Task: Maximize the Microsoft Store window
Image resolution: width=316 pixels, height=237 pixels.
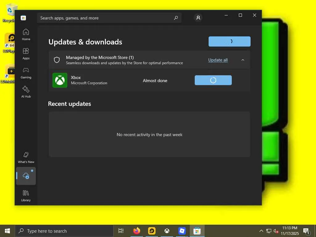Action: point(240,15)
